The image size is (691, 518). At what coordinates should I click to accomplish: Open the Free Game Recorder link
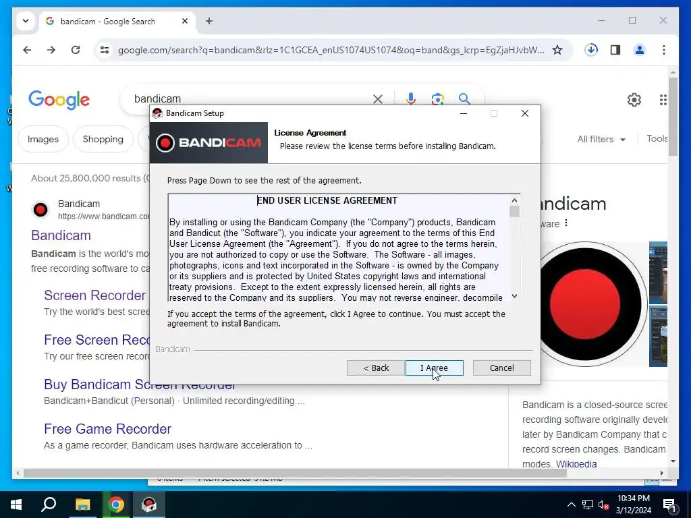107,428
